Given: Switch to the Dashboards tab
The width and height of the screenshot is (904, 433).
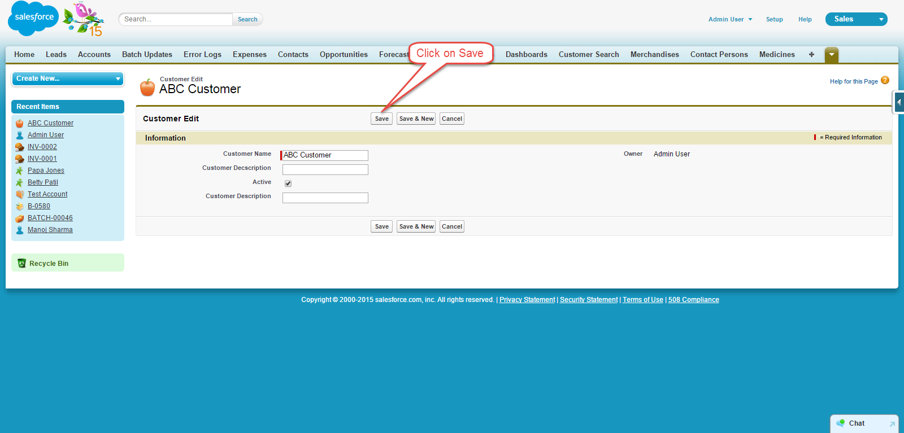Looking at the screenshot, I should coord(526,55).
